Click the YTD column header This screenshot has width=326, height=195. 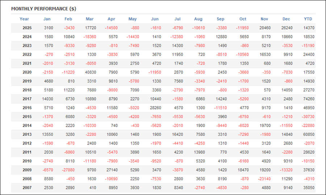[308, 19]
